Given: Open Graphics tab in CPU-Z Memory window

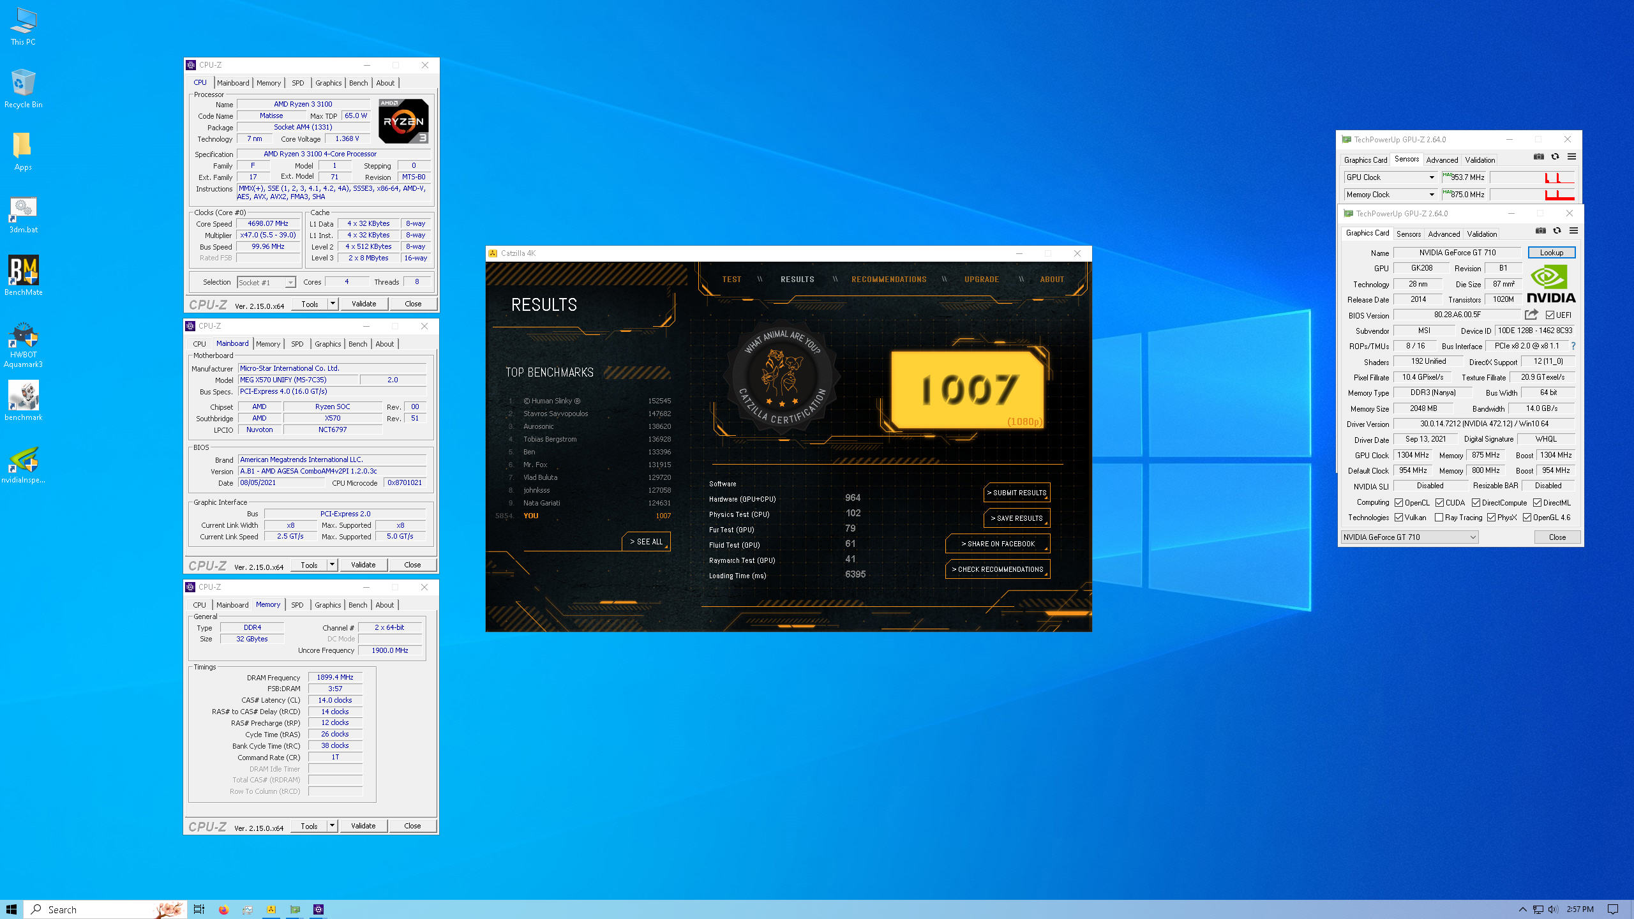Looking at the screenshot, I should (x=328, y=605).
